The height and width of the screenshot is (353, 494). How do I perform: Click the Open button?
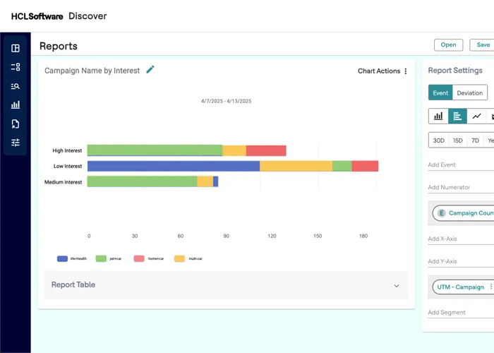click(448, 45)
